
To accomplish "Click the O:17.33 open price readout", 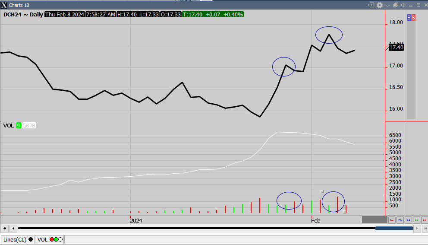I will (x=171, y=15).
